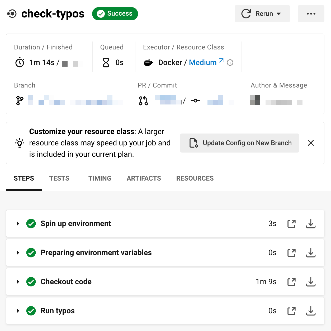331x331 pixels.
Task: Click the git branch icon
Action: pos(20,100)
